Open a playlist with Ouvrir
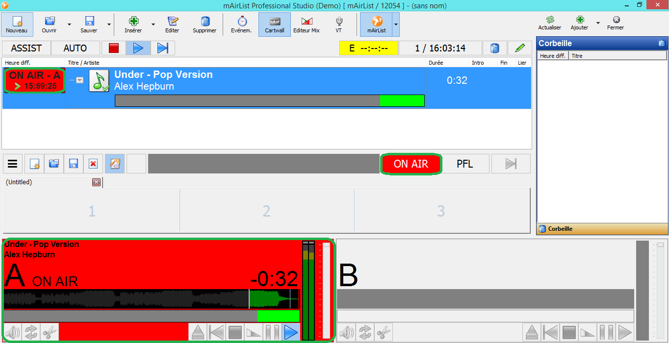The width and height of the screenshot is (669, 343). 49,24
